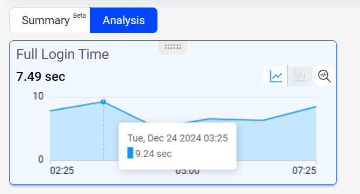The image size is (360, 194).
Task: Click the card drag handle dots
Action: pyautogui.click(x=173, y=47)
